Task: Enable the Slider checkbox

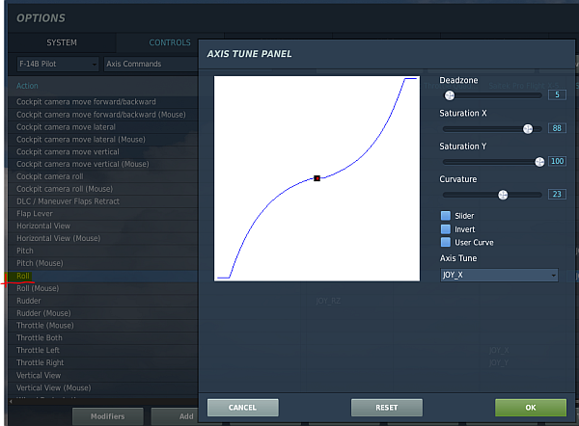Action: pyautogui.click(x=446, y=216)
